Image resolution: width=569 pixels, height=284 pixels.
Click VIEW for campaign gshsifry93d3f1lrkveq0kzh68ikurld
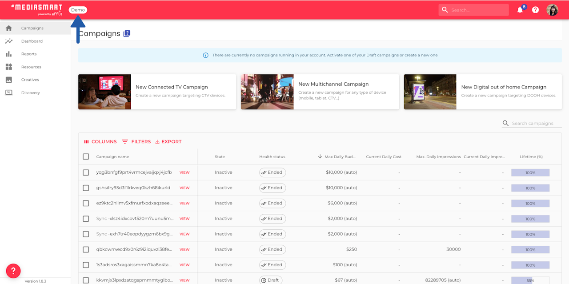184,188
